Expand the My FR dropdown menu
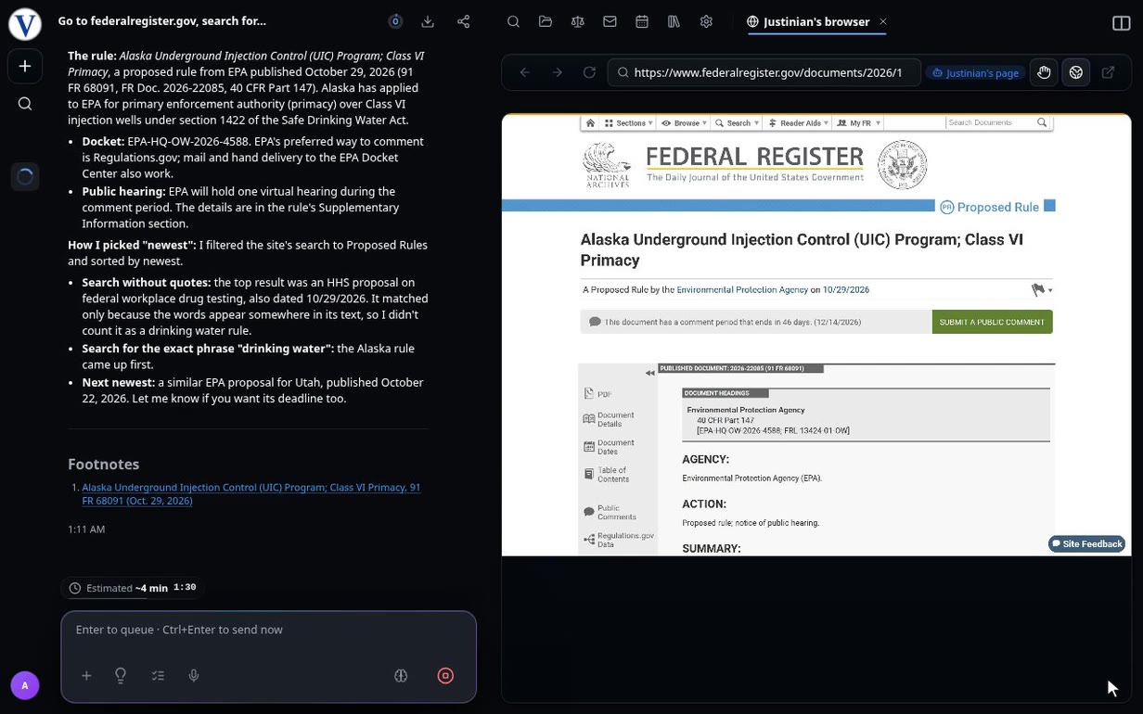Image resolution: width=1143 pixels, height=714 pixels. click(858, 122)
